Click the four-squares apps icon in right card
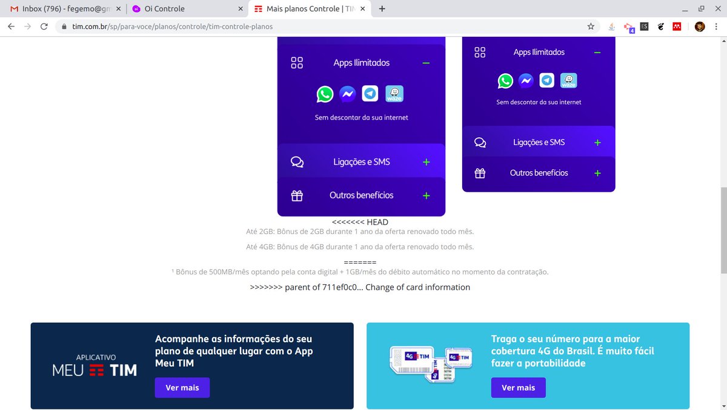 [480, 53]
